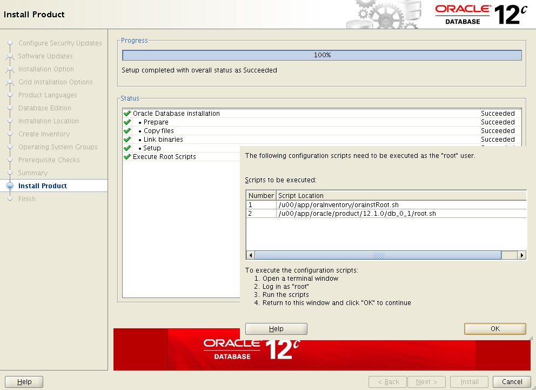This screenshot has width=536, height=390.
Task: Click the bottom-left Help button
Action: tap(24, 381)
